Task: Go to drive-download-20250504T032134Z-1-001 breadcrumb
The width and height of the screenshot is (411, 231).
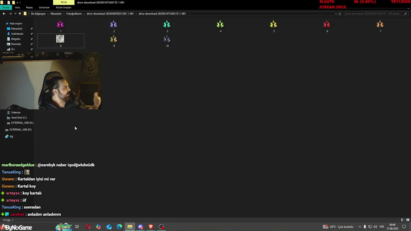Action: pos(110,13)
